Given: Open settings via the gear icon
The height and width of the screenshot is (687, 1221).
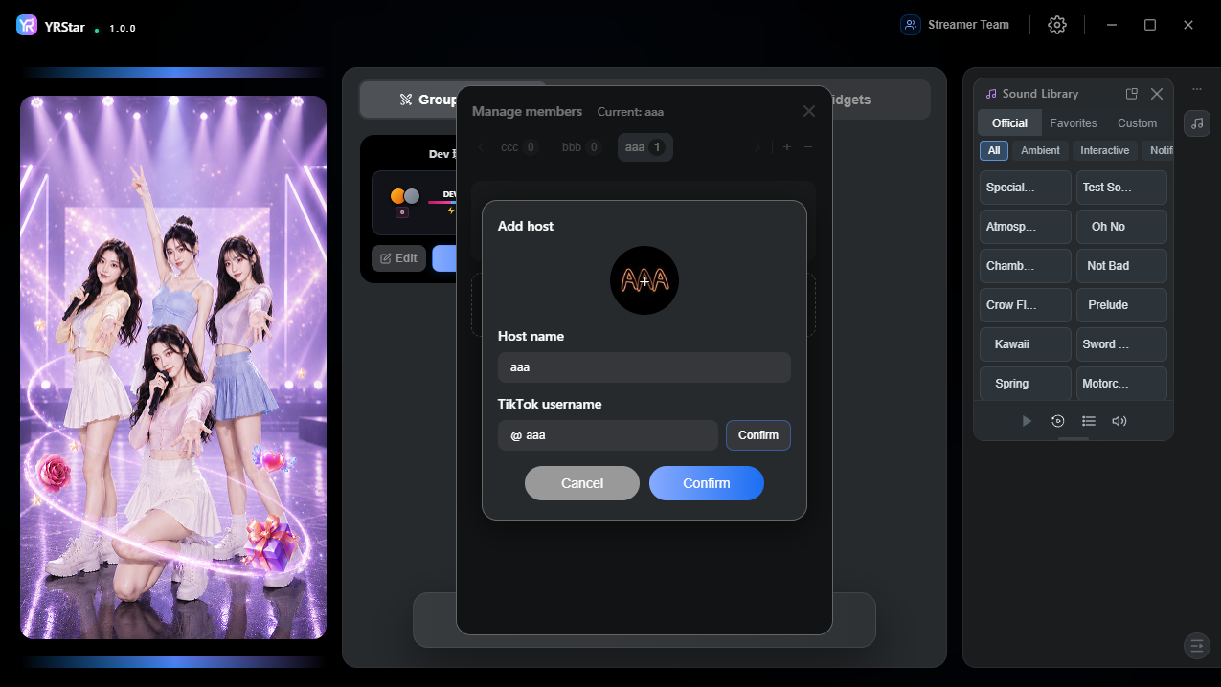Looking at the screenshot, I should pos(1057,25).
